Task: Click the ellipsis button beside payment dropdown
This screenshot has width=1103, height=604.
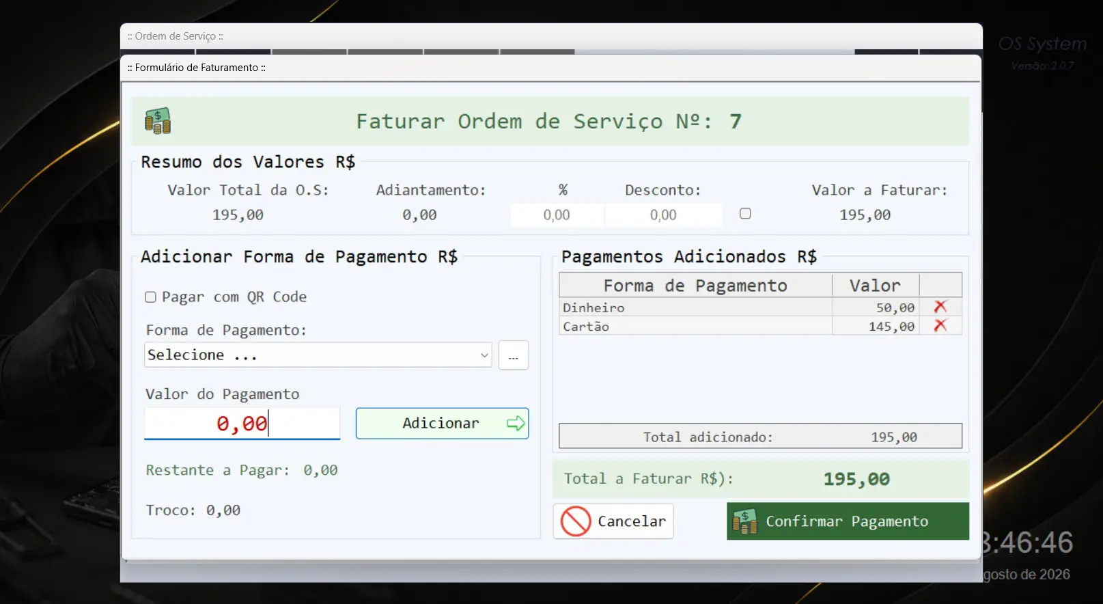Action: pyautogui.click(x=514, y=355)
